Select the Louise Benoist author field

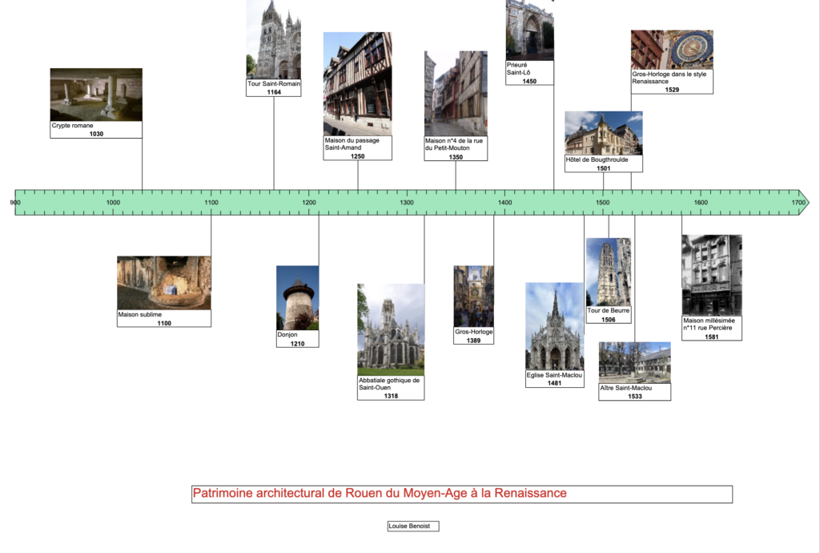coord(412,527)
